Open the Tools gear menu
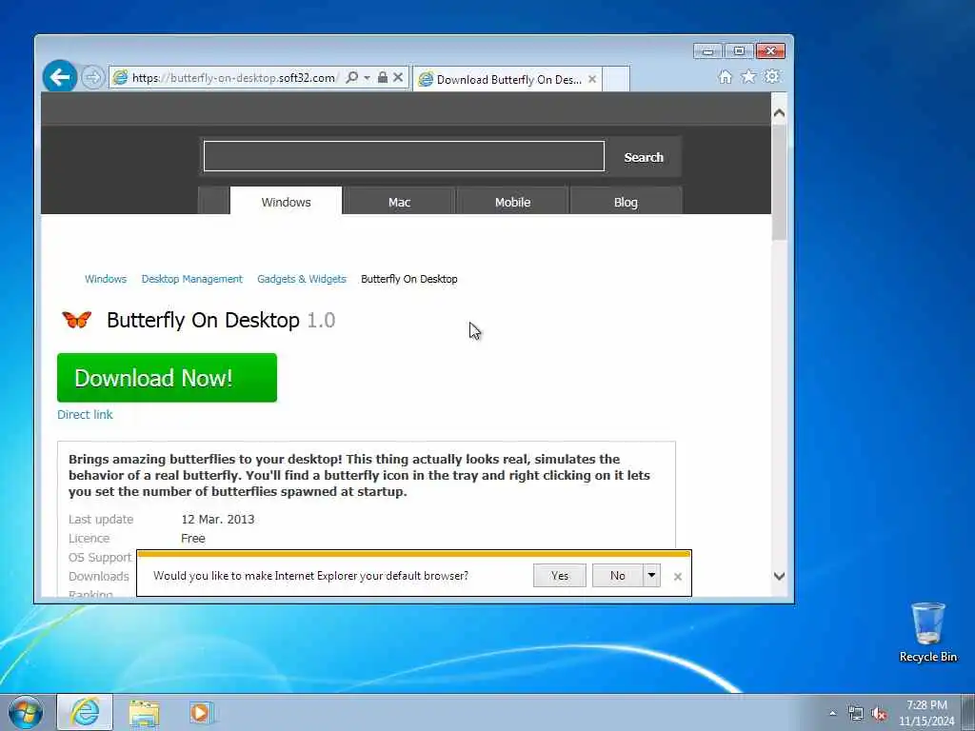Viewport: 975px width, 731px height. click(x=772, y=76)
